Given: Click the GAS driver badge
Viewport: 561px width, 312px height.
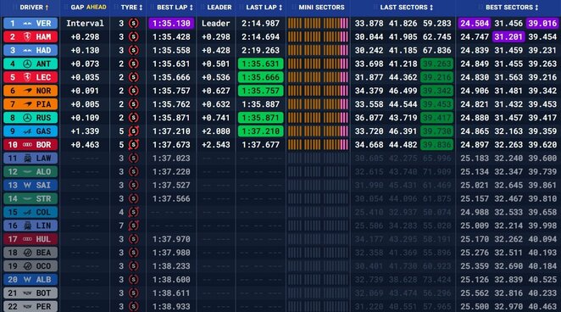Looking at the screenshot, I should click(31, 131).
